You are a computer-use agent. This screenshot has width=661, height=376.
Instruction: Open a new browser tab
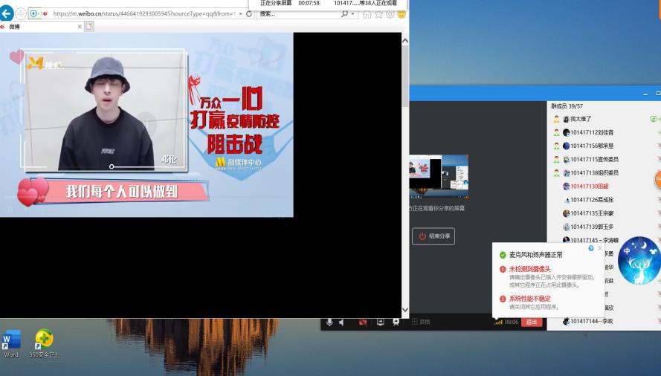click(x=89, y=27)
